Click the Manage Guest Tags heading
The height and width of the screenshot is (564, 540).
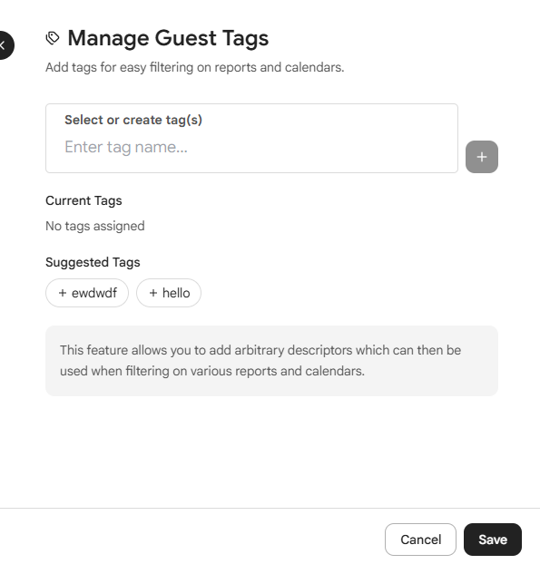point(168,38)
